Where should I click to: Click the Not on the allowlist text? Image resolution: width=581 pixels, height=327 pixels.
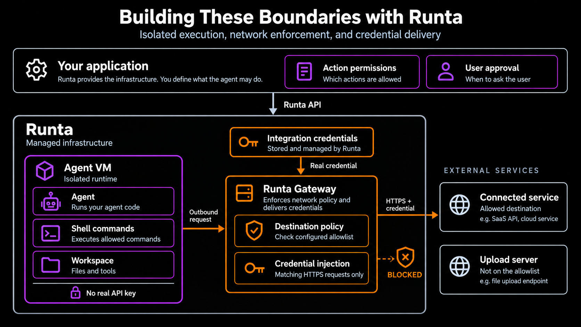[509, 271]
